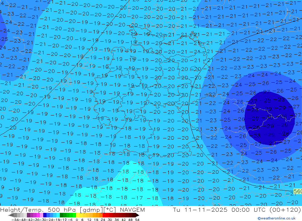Screen dimensions: 302x221
Task: Click the '(00+120)' forecast hour label
Action: [285, 210]
